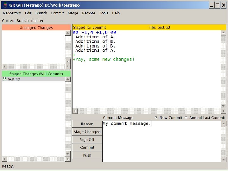Image resolution: width=228 pixels, height=171 pixels.
Task: Click the Commit button
Action: coord(87,147)
